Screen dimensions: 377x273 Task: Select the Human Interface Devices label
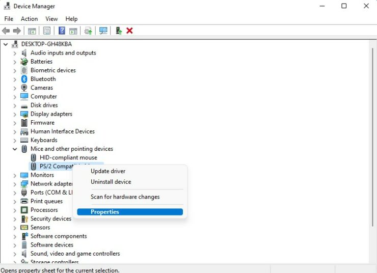click(63, 131)
